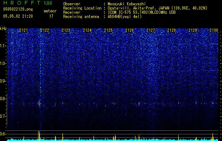Click the 2124 time marker
222x141 pixels.
pos(87,30)
